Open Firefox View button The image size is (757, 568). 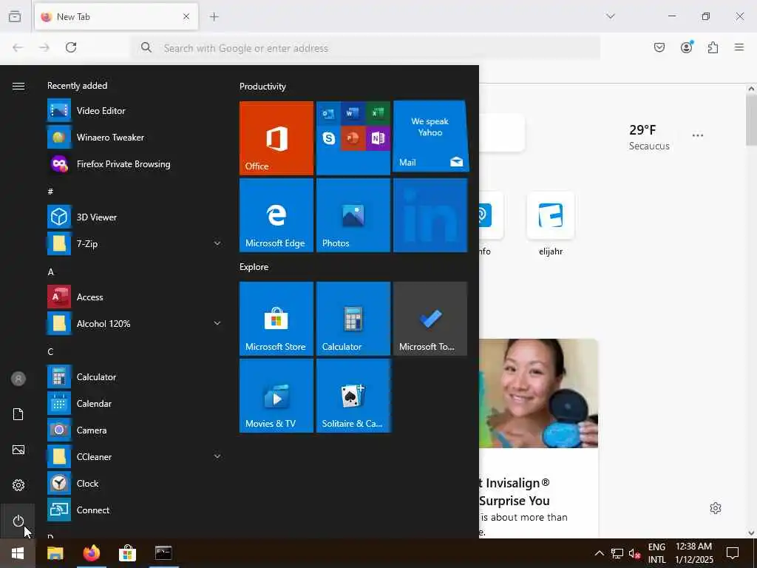[x=15, y=16]
